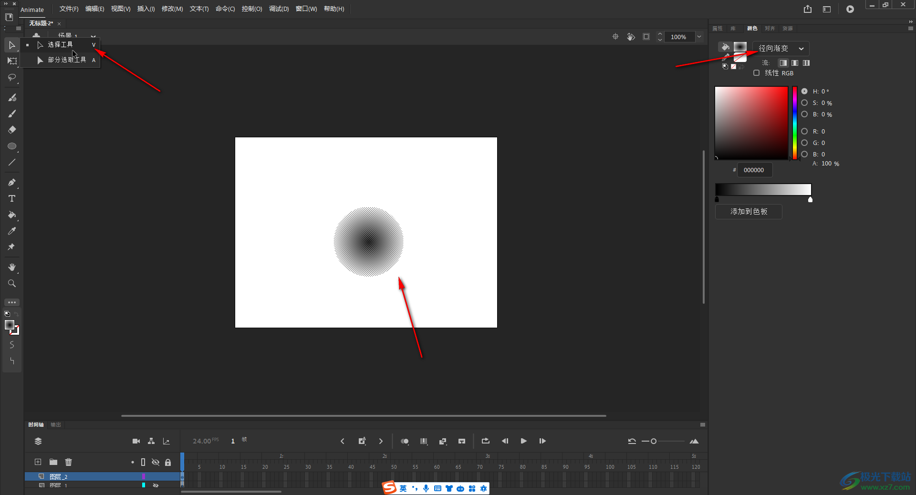Click the layer parenting view icon
This screenshot has height=495, width=916.
point(151,441)
